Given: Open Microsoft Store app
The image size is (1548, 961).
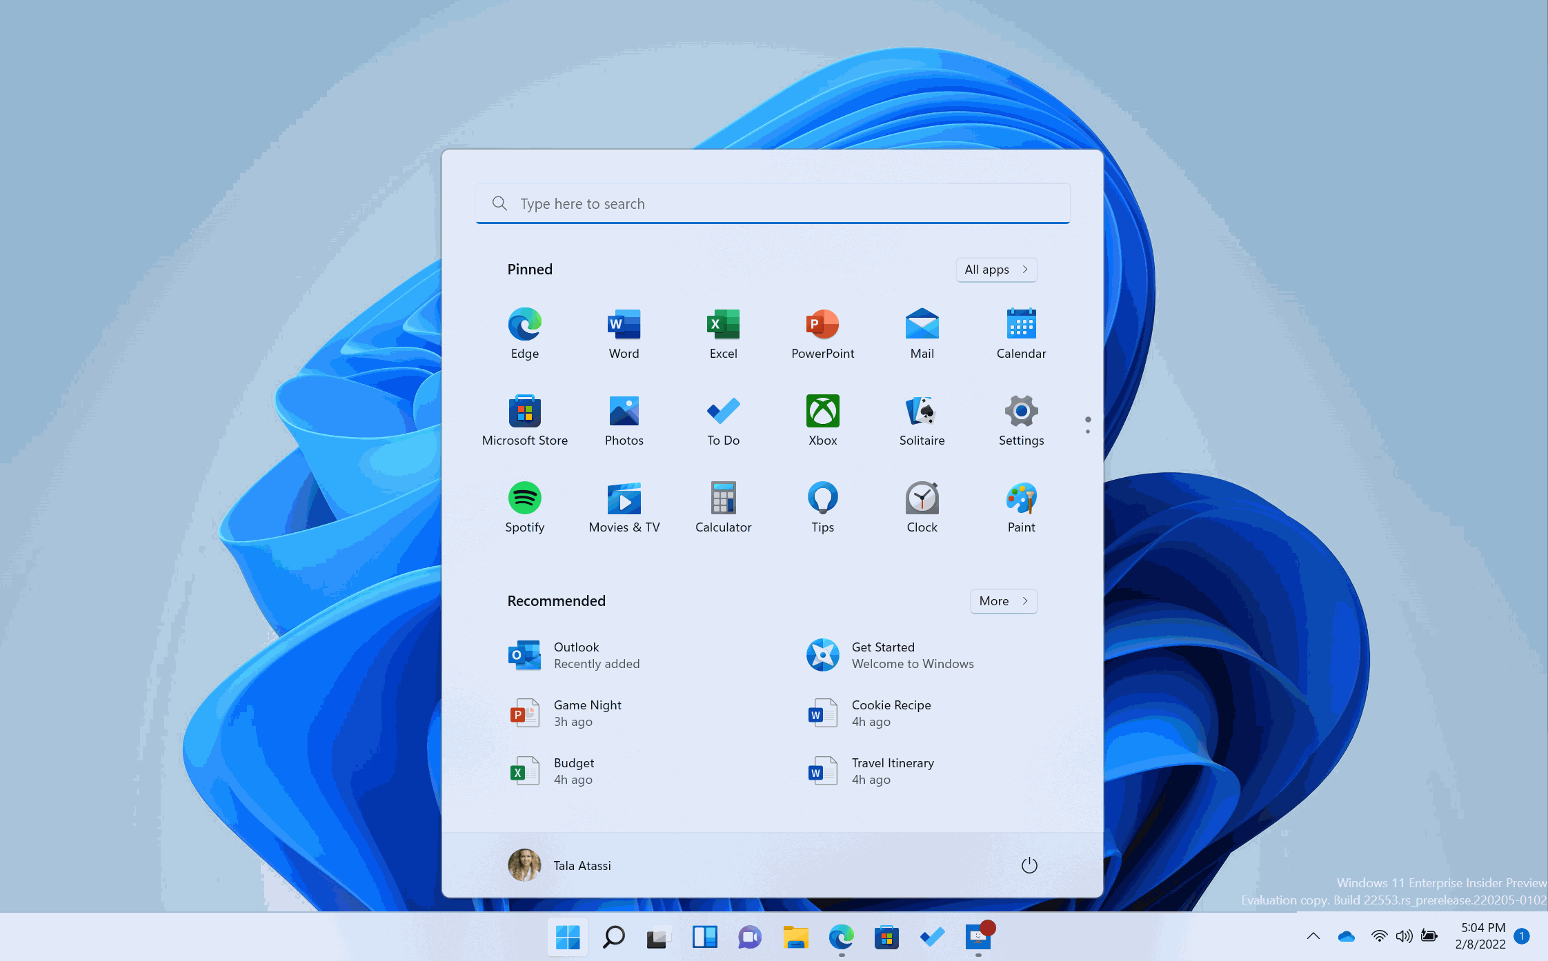Looking at the screenshot, I should click(525, 411).
